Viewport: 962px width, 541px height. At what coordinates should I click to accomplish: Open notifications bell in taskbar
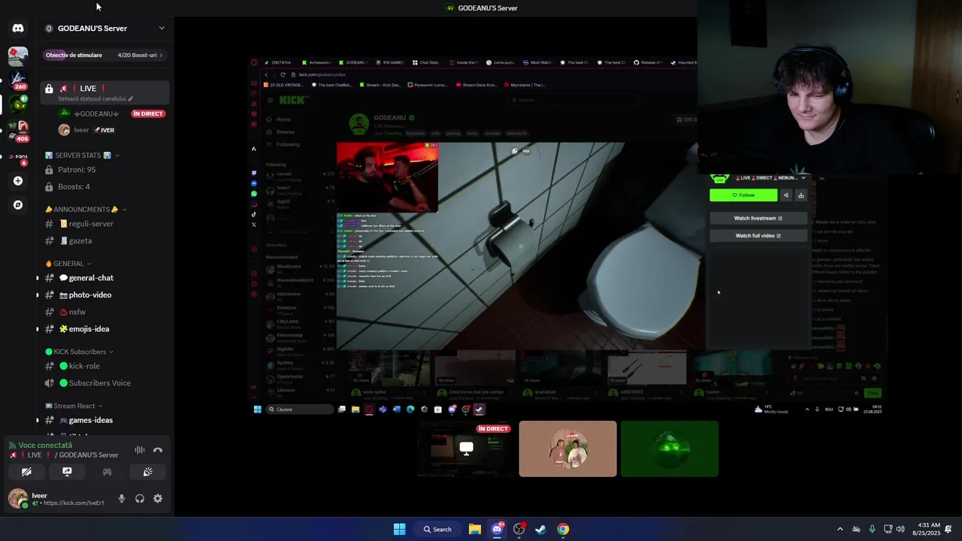tap(948, 529)
